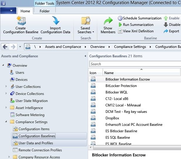
Task: Sort by the Name column header
Action: (141, 72)
